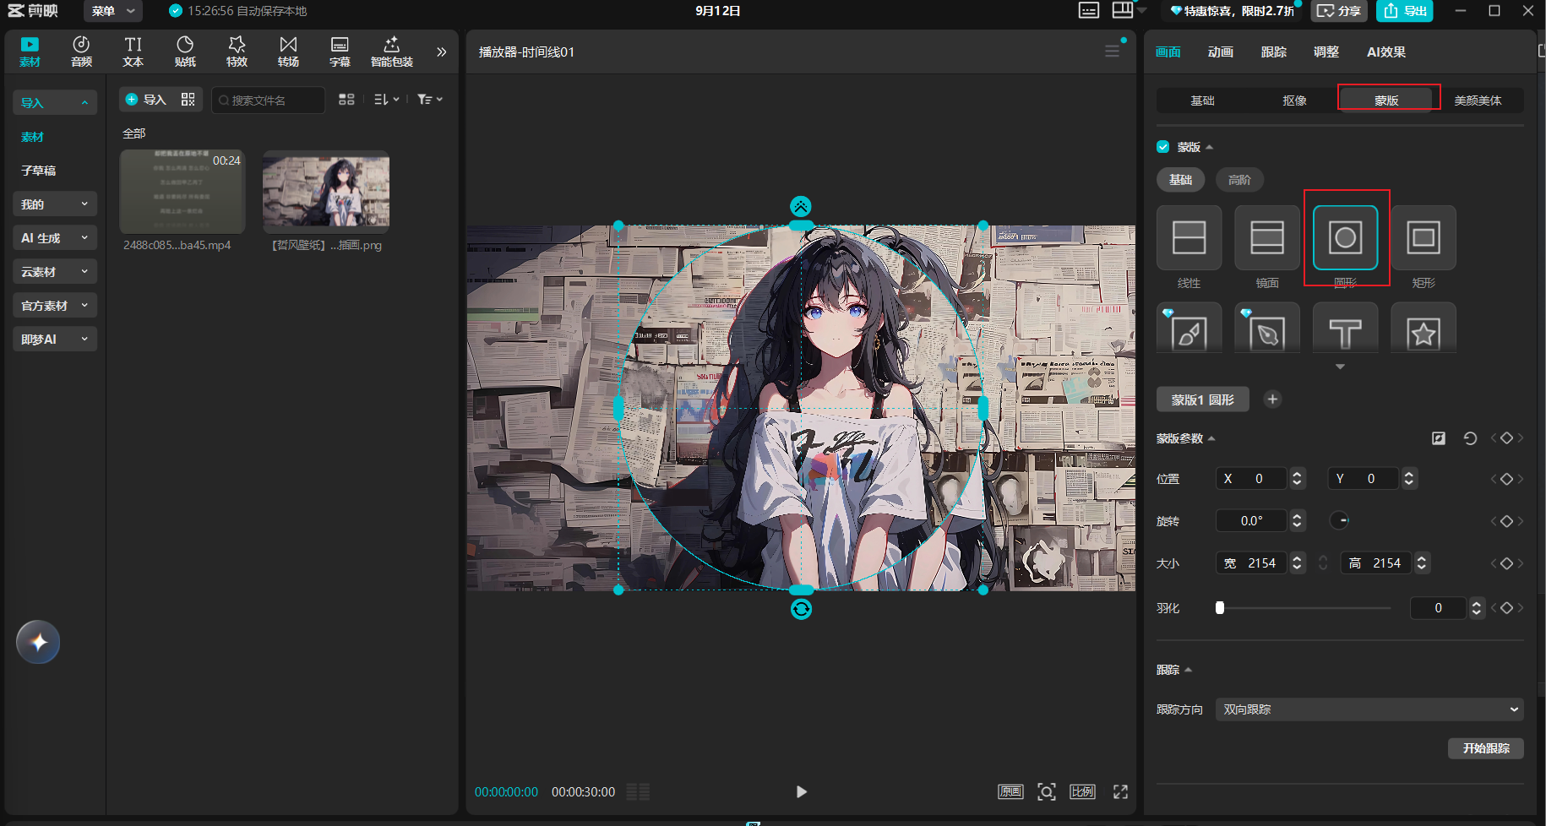Viewport: 1546px width, 826px height.
Task: Expand the 官方素材 sidebar section
Action: [55, 305]
